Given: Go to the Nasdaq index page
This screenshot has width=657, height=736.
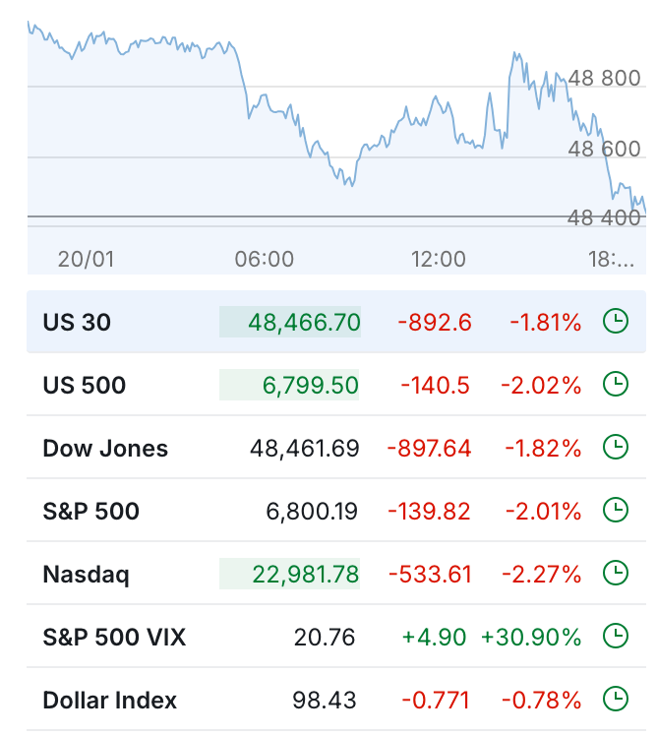Looking at the screenshot, I should click(86, 574).
